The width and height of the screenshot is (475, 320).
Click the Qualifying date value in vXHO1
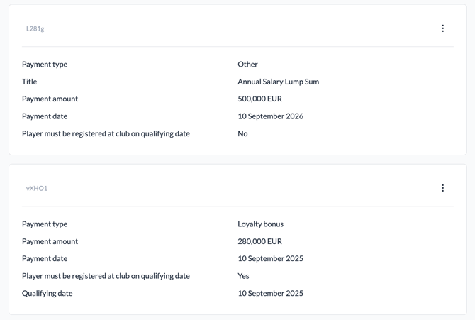coord(270,293)
